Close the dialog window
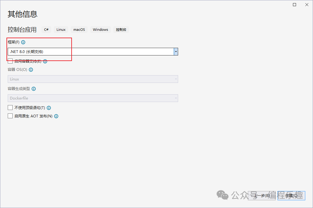The height and width of the screenshot is (208, 313). click(x=307, y=5)
